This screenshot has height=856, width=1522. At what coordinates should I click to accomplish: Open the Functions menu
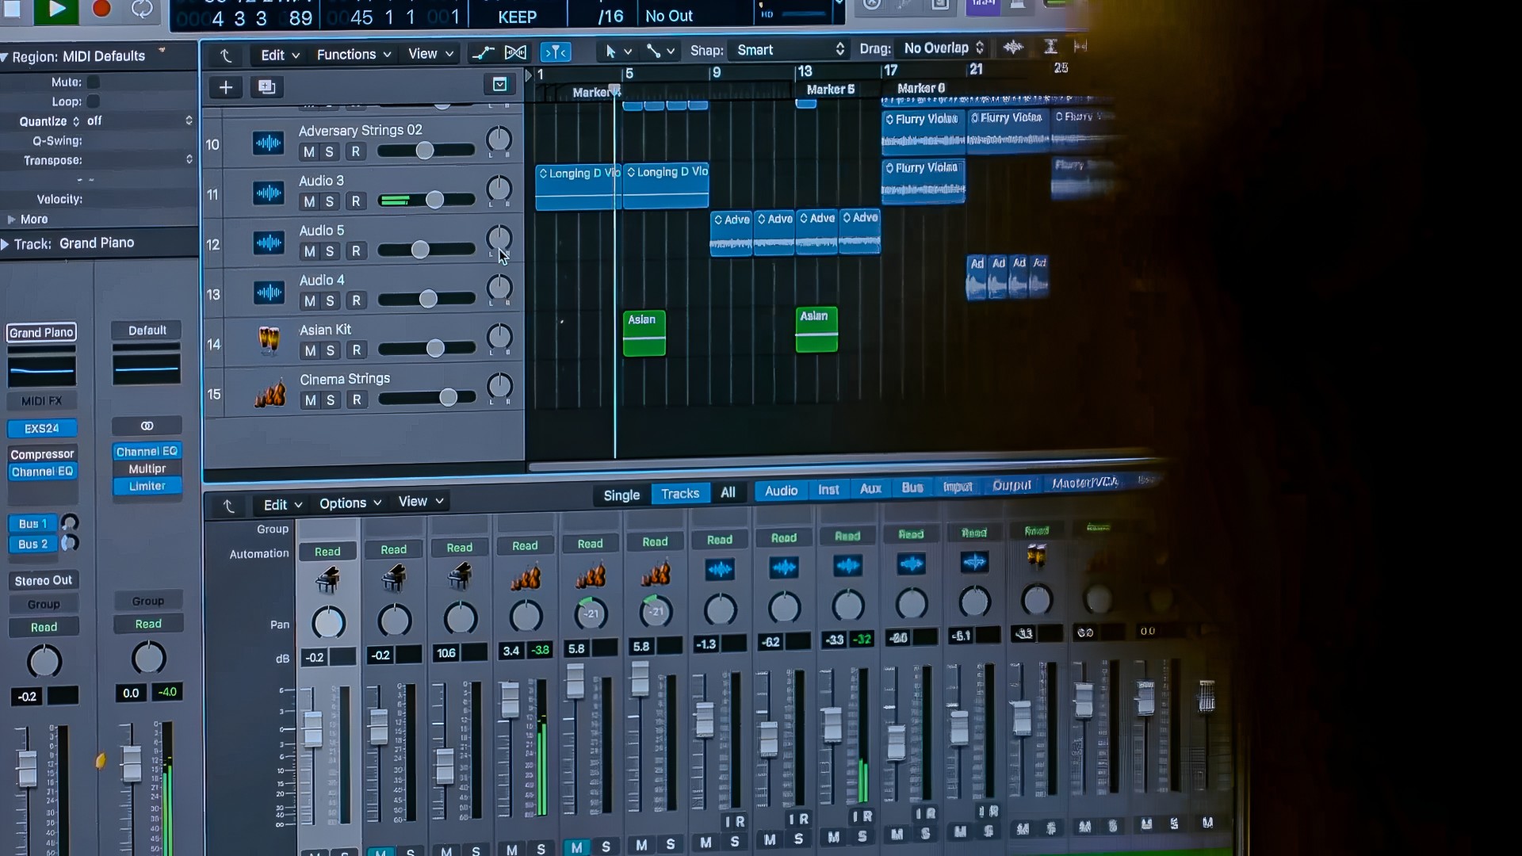[354, 55]
